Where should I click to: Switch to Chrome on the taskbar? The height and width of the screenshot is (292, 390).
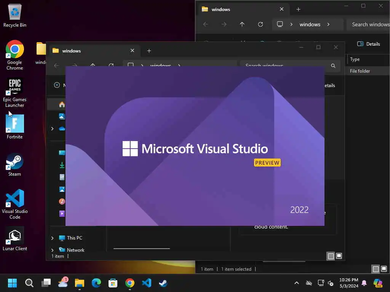tap(130, 283)
